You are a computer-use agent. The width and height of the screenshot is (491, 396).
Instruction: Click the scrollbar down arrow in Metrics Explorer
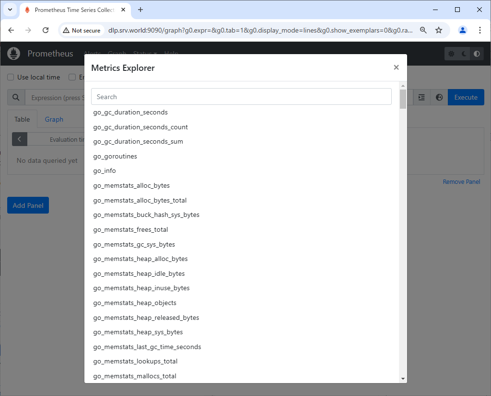[x=403, y=379]
